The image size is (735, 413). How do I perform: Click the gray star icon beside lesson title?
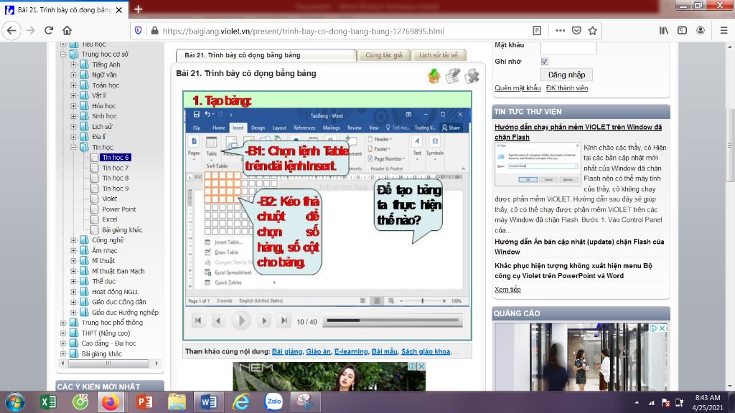(x=472, y=76)
